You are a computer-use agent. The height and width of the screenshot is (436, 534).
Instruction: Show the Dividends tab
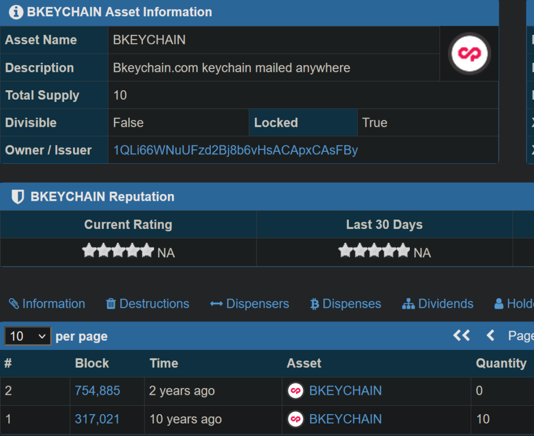point(438,304)
